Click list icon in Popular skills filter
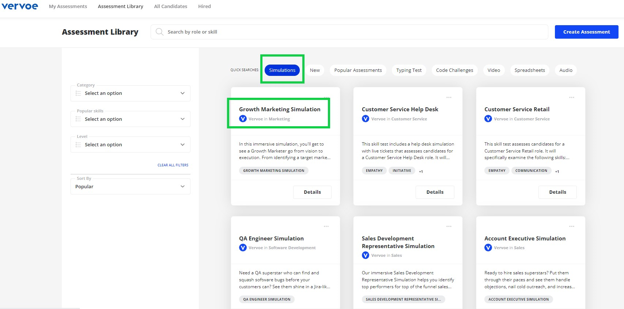The image size is (624, 309). [x=78, y=119]
